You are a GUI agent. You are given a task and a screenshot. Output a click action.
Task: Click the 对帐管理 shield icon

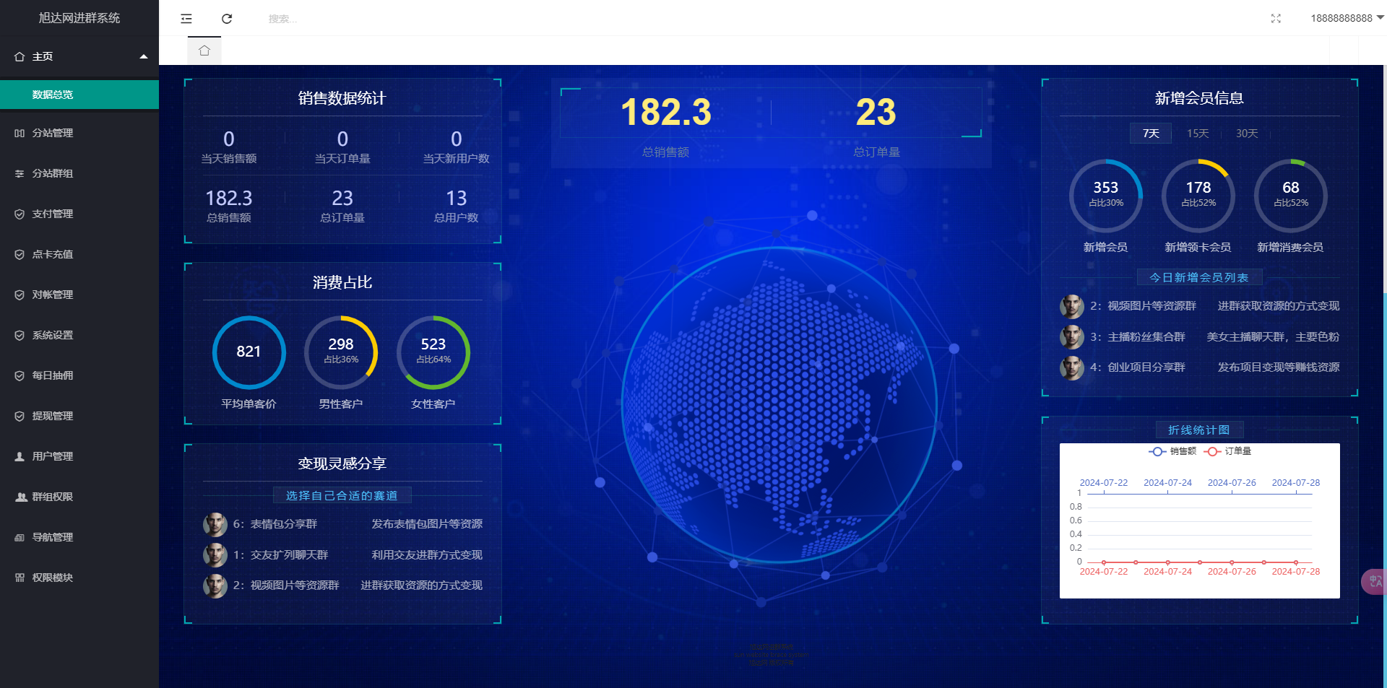pyautogui.click(x=20, y=295)
